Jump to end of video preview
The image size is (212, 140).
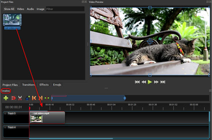163,82
